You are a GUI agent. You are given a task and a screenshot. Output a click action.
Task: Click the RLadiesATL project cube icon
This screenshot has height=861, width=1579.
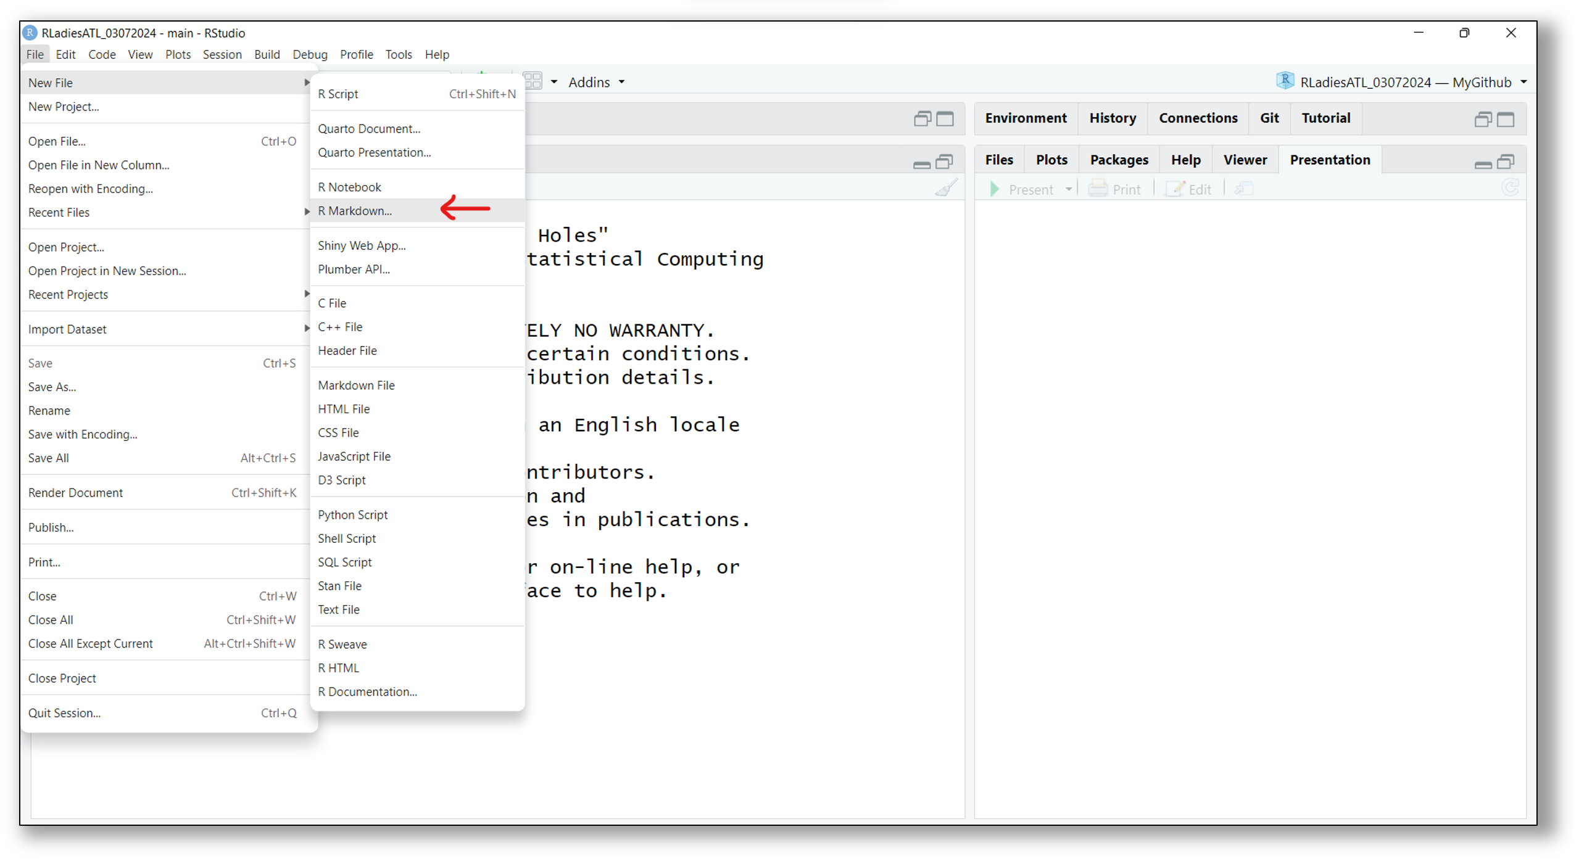click(1285, 81)
